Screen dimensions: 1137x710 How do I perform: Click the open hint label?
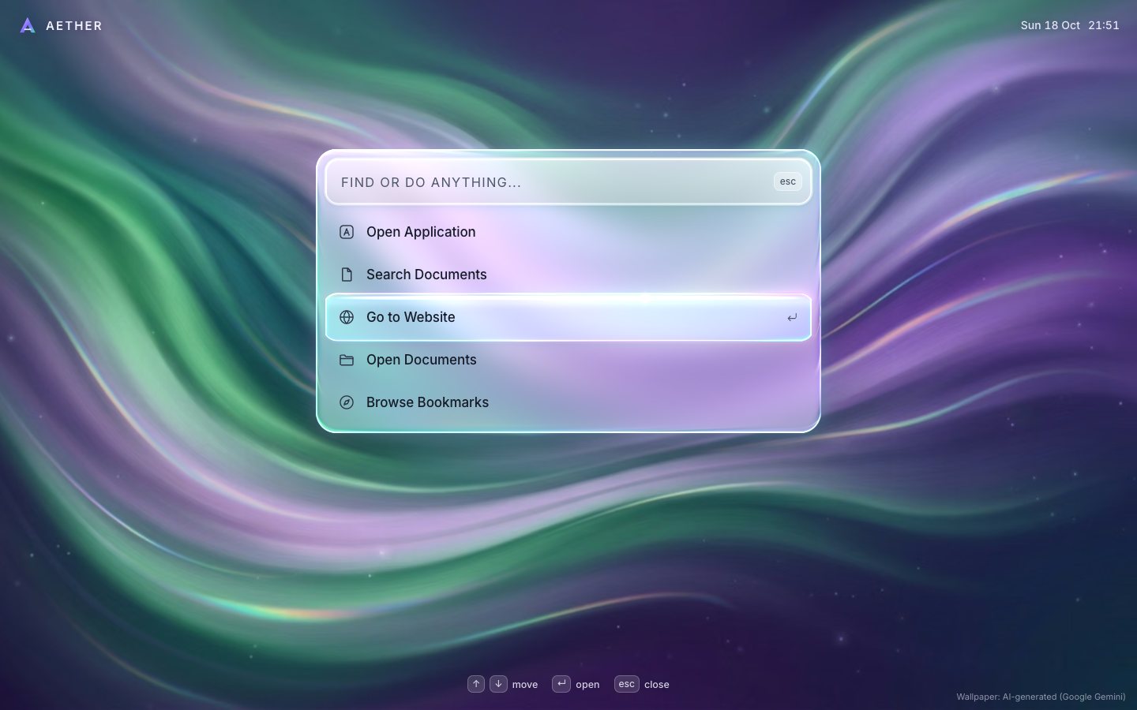pyautogui.click(x=587, y=685)
